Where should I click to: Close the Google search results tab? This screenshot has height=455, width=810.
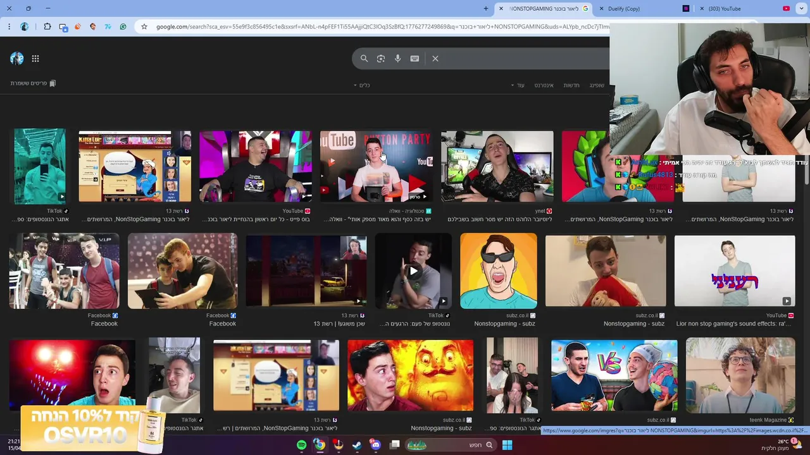(x=501, y=8)
